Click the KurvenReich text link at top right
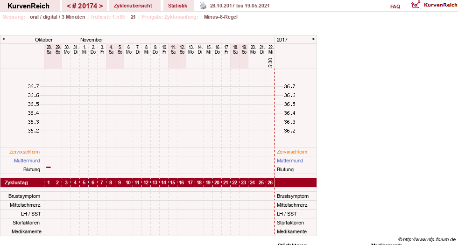Viewport: 458px width, 245px height. click(x=440, y=5)
